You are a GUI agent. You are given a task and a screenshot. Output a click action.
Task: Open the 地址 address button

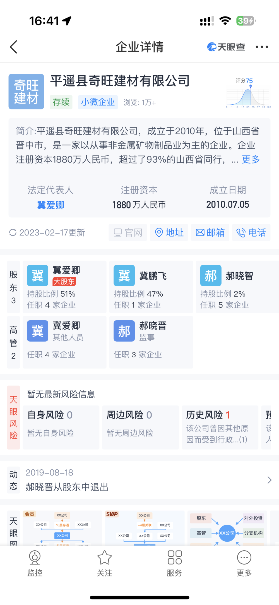click(169, 232)
